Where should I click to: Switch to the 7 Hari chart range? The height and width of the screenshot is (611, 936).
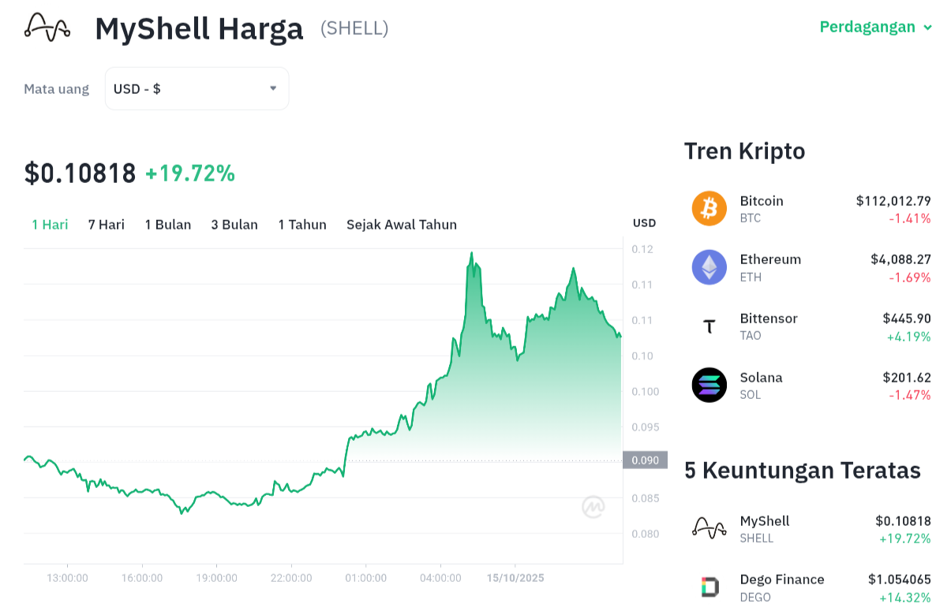(106, 225)
